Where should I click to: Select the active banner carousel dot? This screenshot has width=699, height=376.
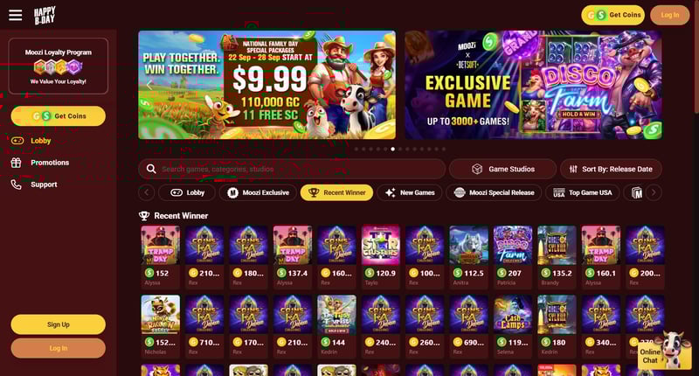[x=392, y=149]
